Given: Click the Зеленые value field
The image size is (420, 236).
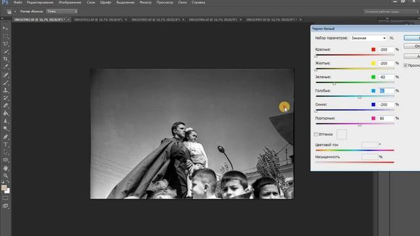Looking at the screenshot, I should pos(386,77).
